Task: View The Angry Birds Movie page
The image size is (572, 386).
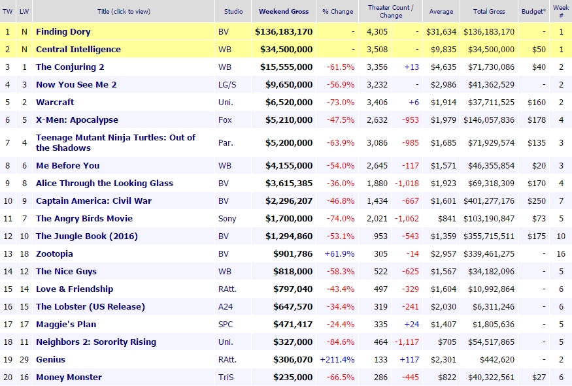Action: coord(84,218)
